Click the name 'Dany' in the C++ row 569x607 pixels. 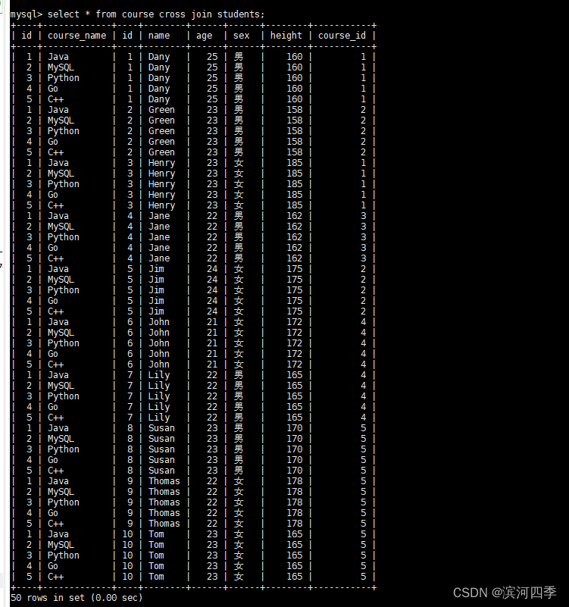(x=159, y=99)
